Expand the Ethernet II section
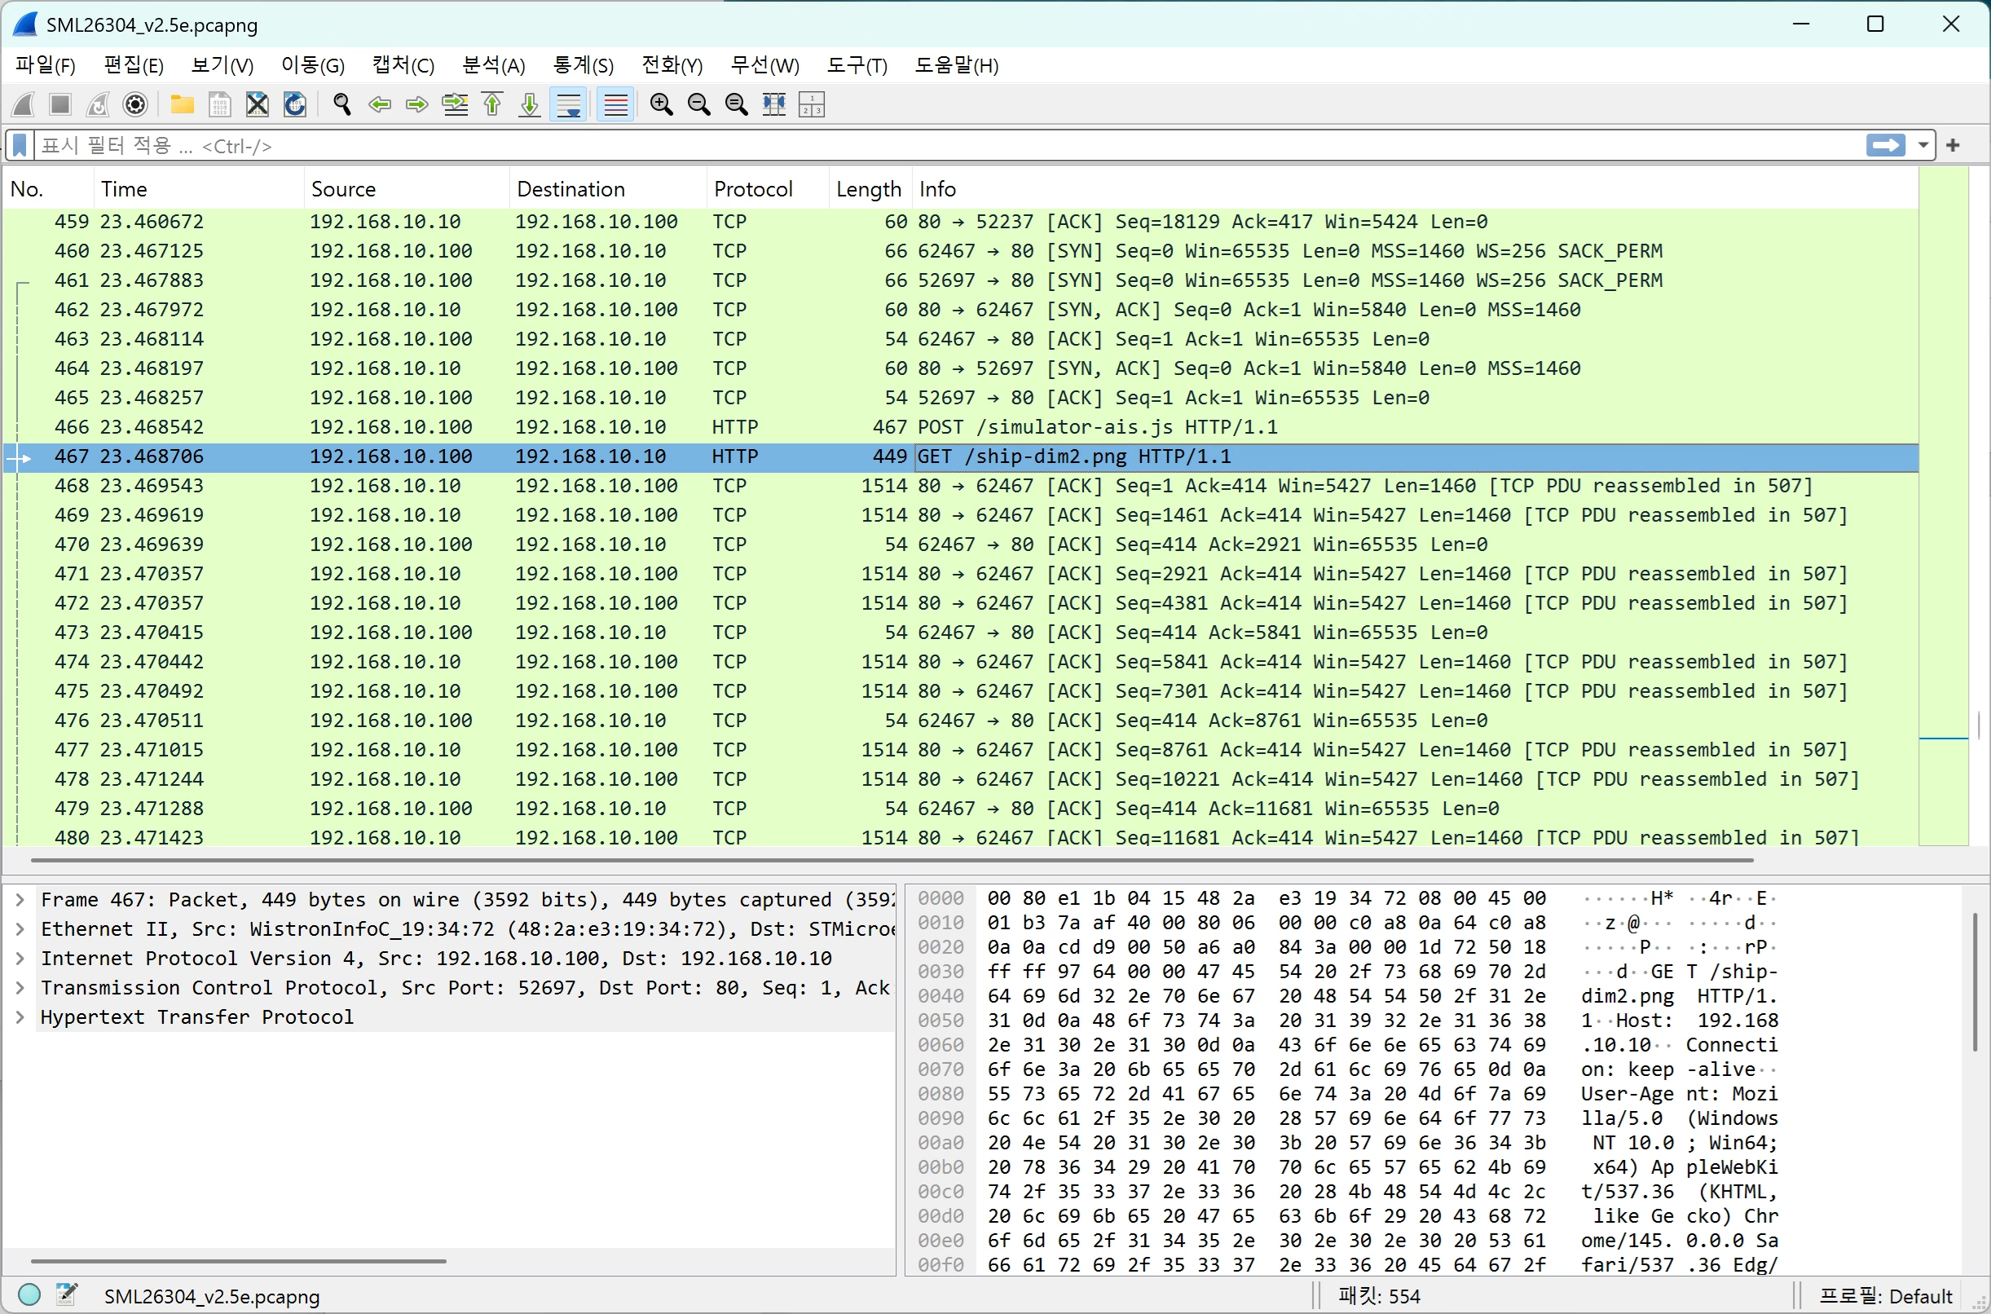1991x1314 pixels. (x=20, y=929)
